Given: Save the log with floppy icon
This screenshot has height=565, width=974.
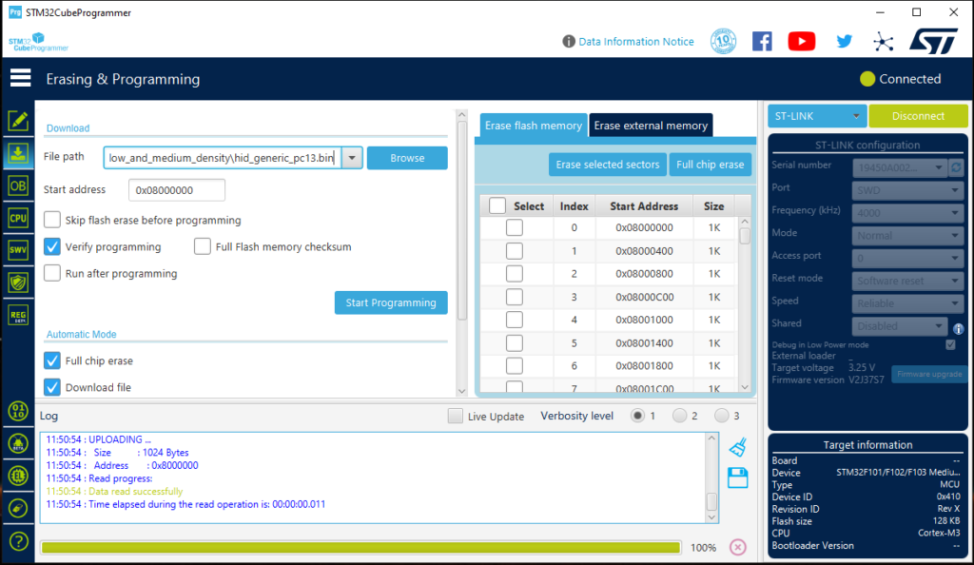Looking at the screenshot, I should click(737, 478).
